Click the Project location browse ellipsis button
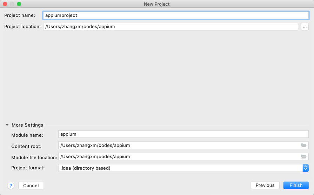This screenshot has height=195, width=314. tap(305, 27)
